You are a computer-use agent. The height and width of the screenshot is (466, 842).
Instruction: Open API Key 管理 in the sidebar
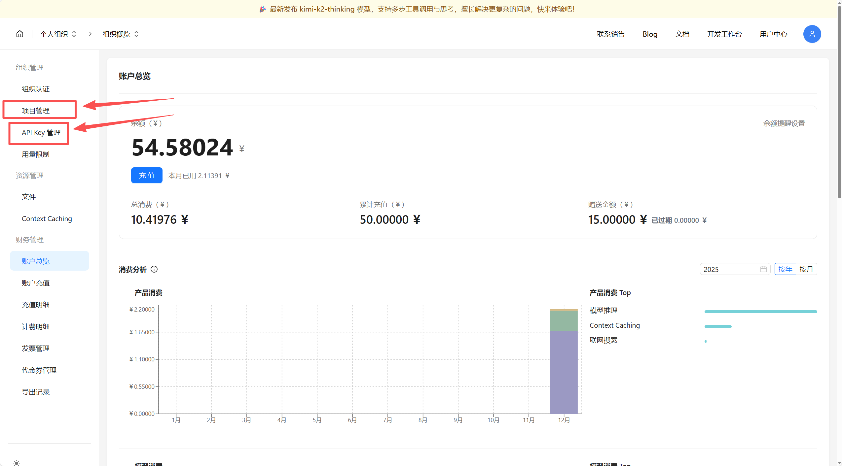41,133
